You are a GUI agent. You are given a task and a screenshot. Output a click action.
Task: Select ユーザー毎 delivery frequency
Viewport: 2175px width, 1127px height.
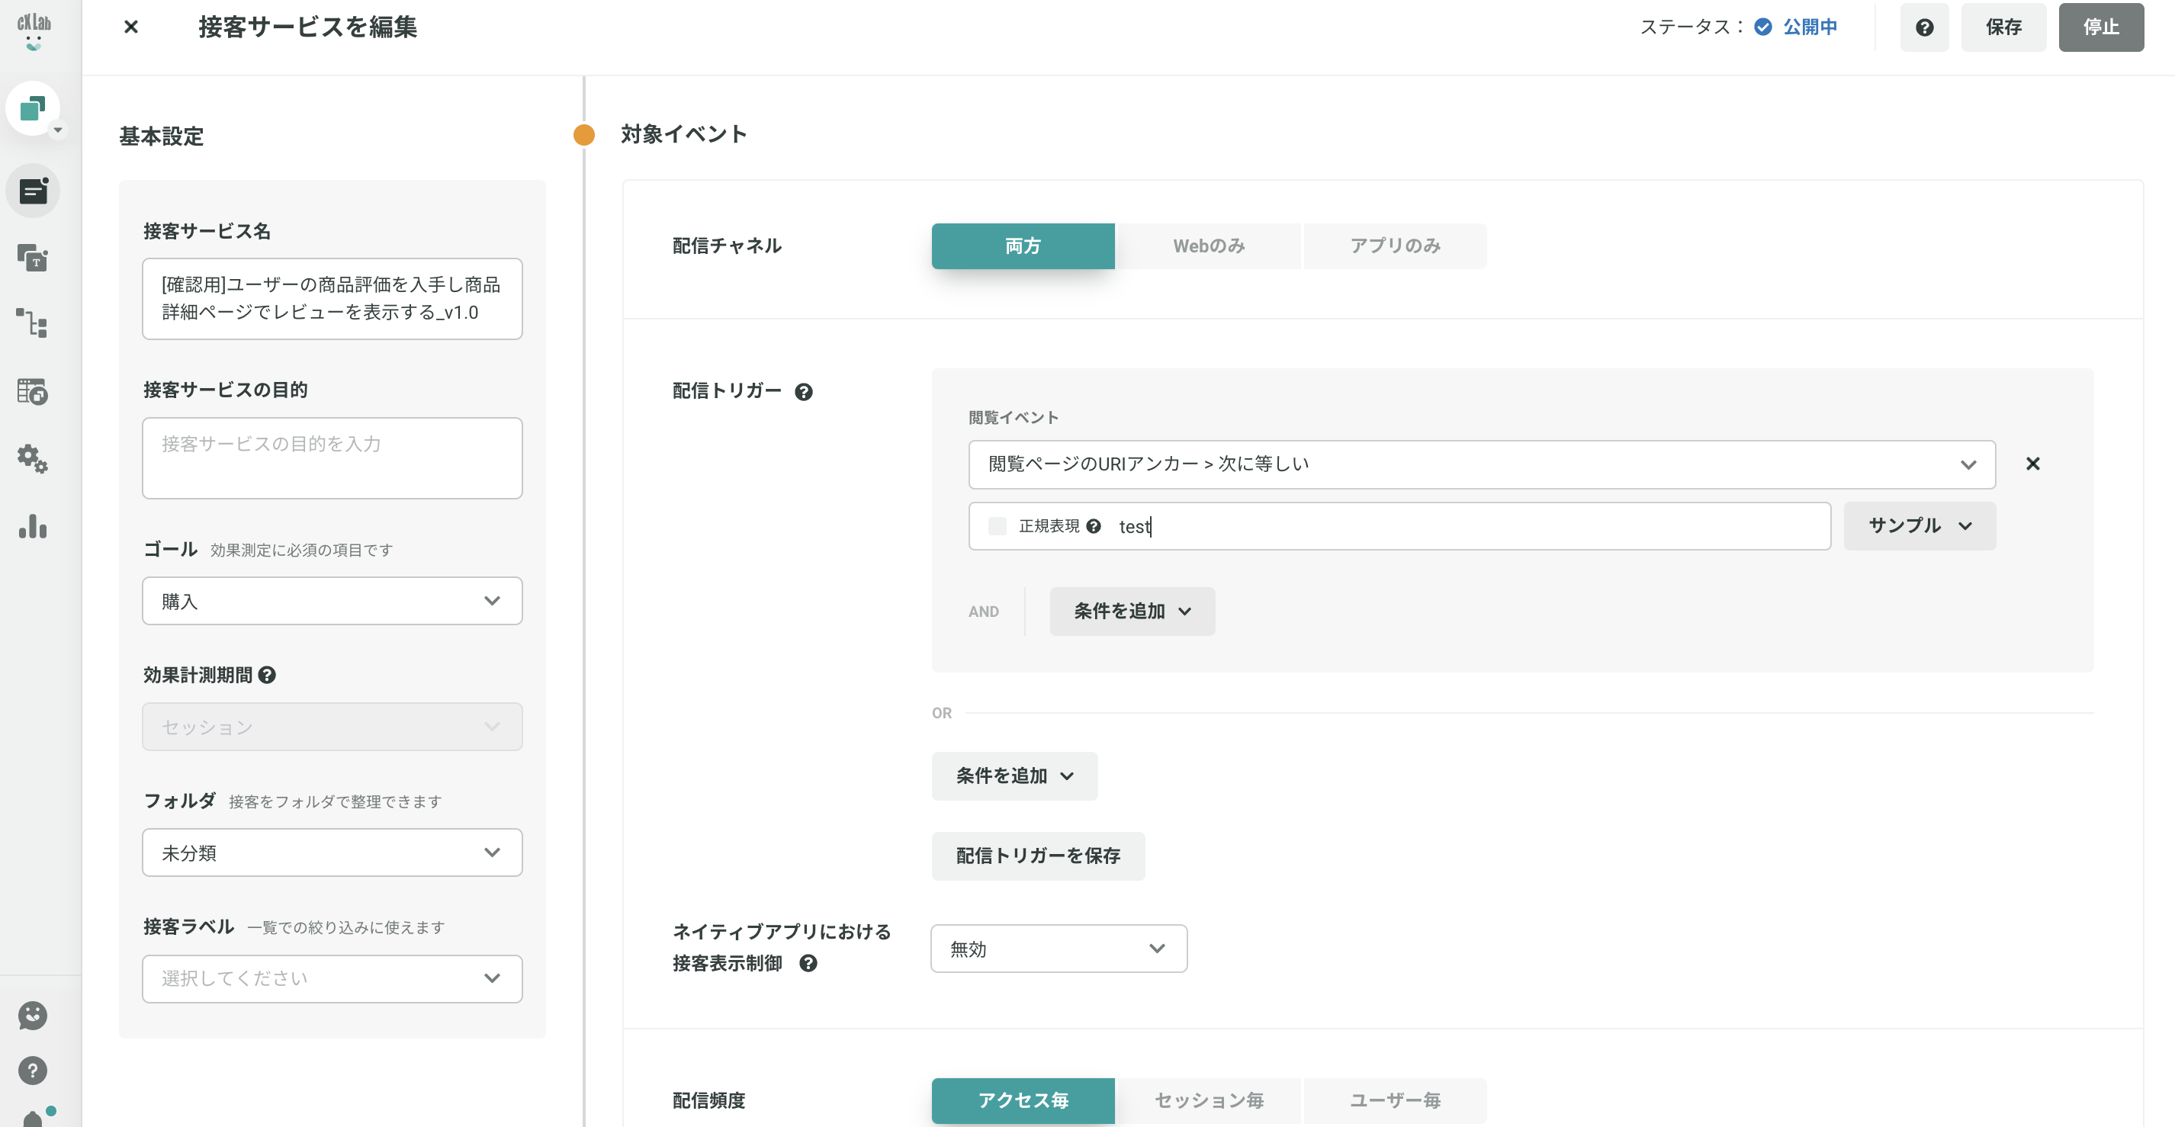click(1395, 1100)
